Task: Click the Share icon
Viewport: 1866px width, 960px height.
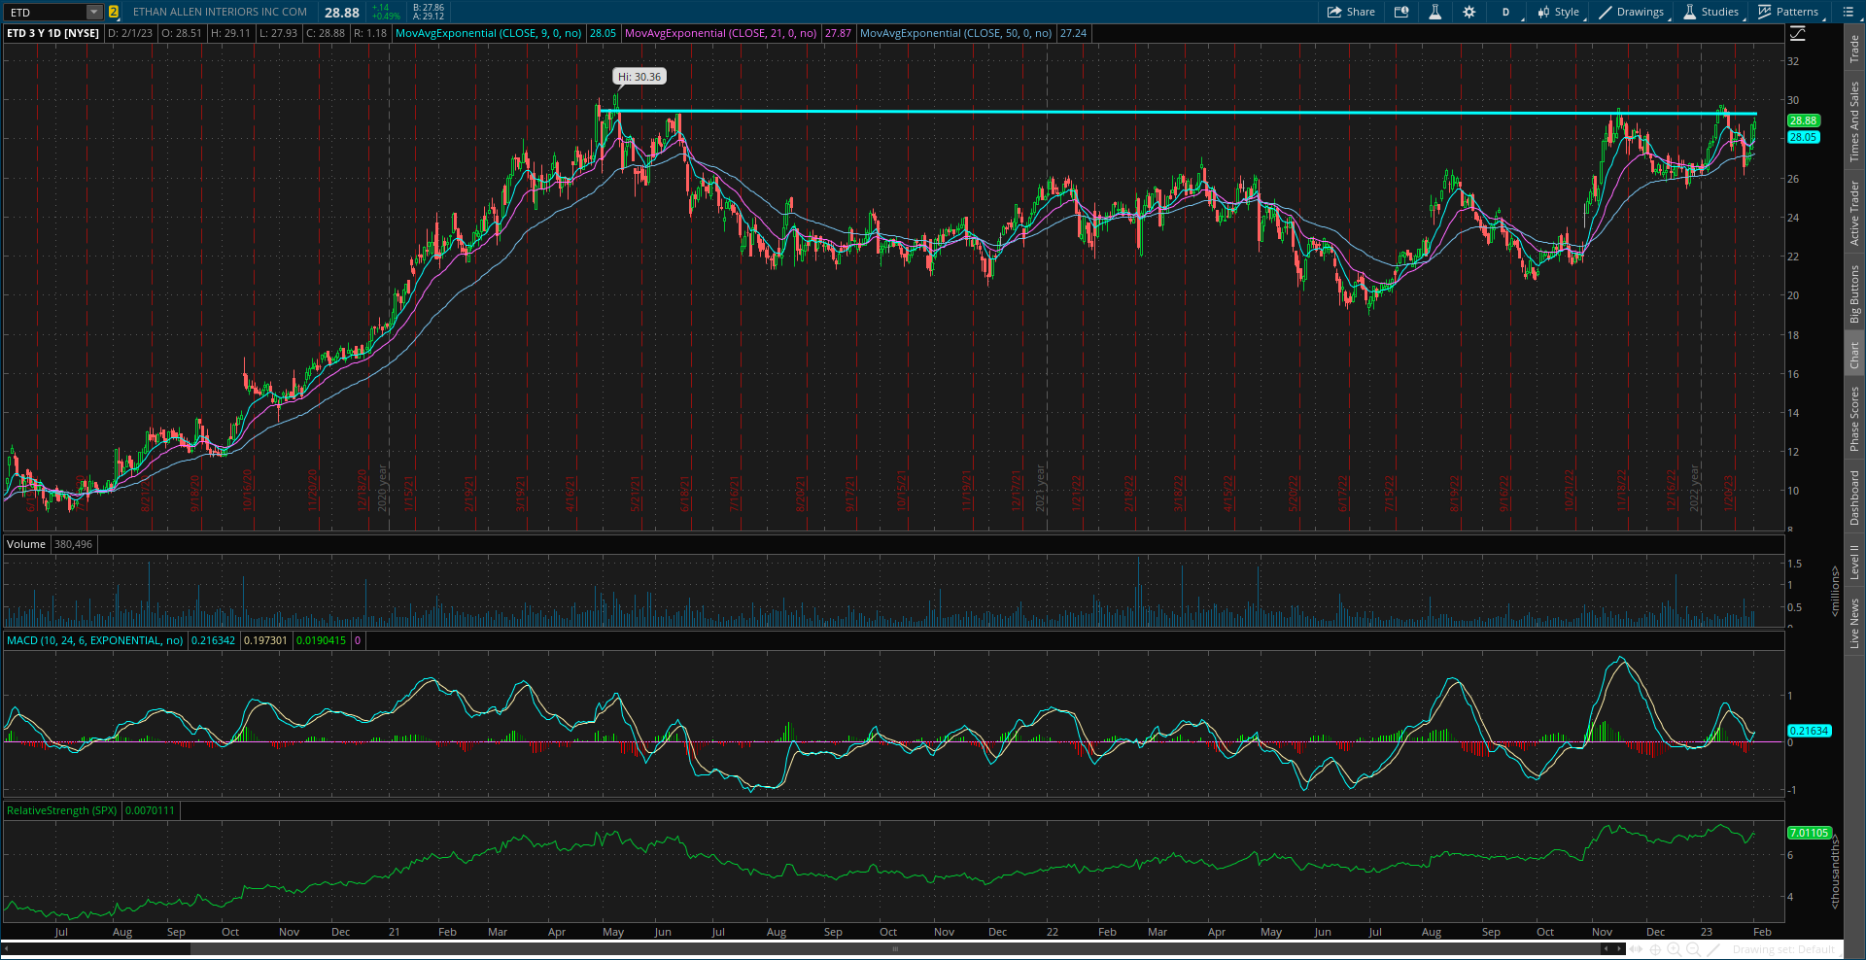Action: (x=1350, y=12)
